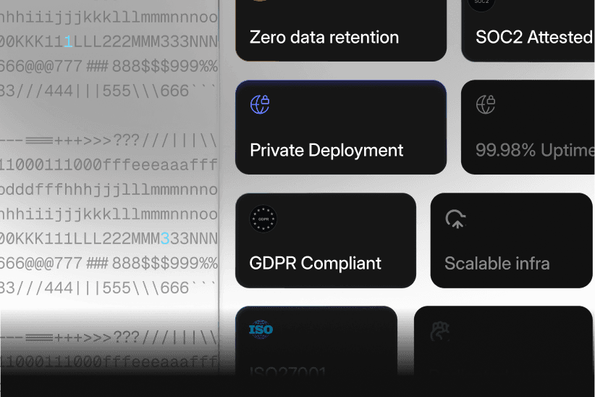Click the globe-lock icon on Private Deployment
Image resolution: width=595 pixels, height=397 pixels.
point(260,104)
